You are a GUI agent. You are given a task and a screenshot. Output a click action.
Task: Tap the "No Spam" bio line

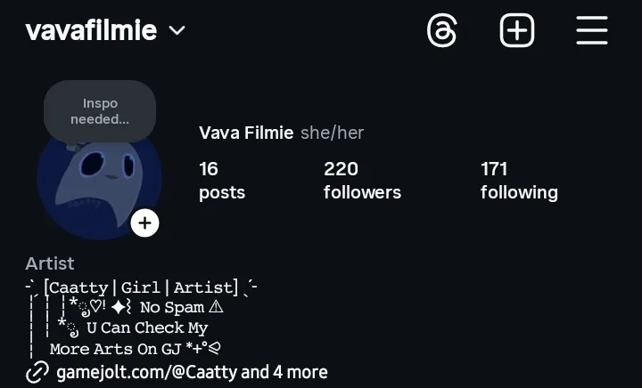[172, 307]
